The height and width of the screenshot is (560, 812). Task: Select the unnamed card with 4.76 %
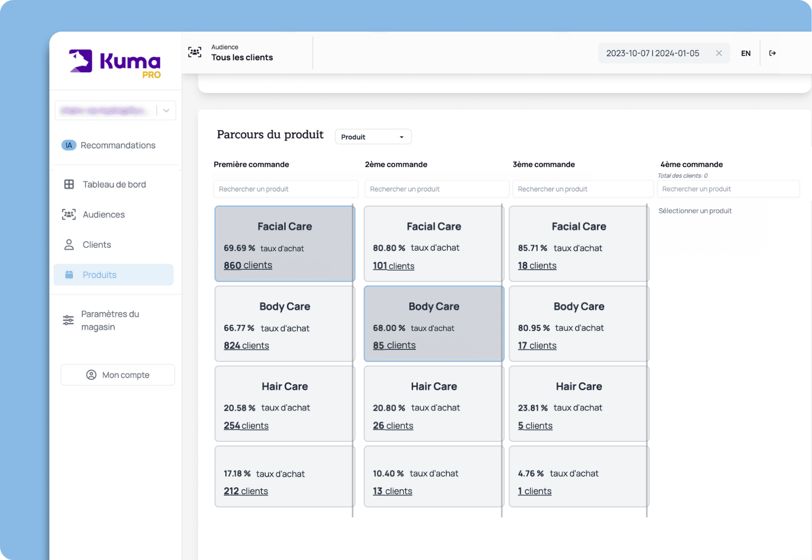pos(579,476)
